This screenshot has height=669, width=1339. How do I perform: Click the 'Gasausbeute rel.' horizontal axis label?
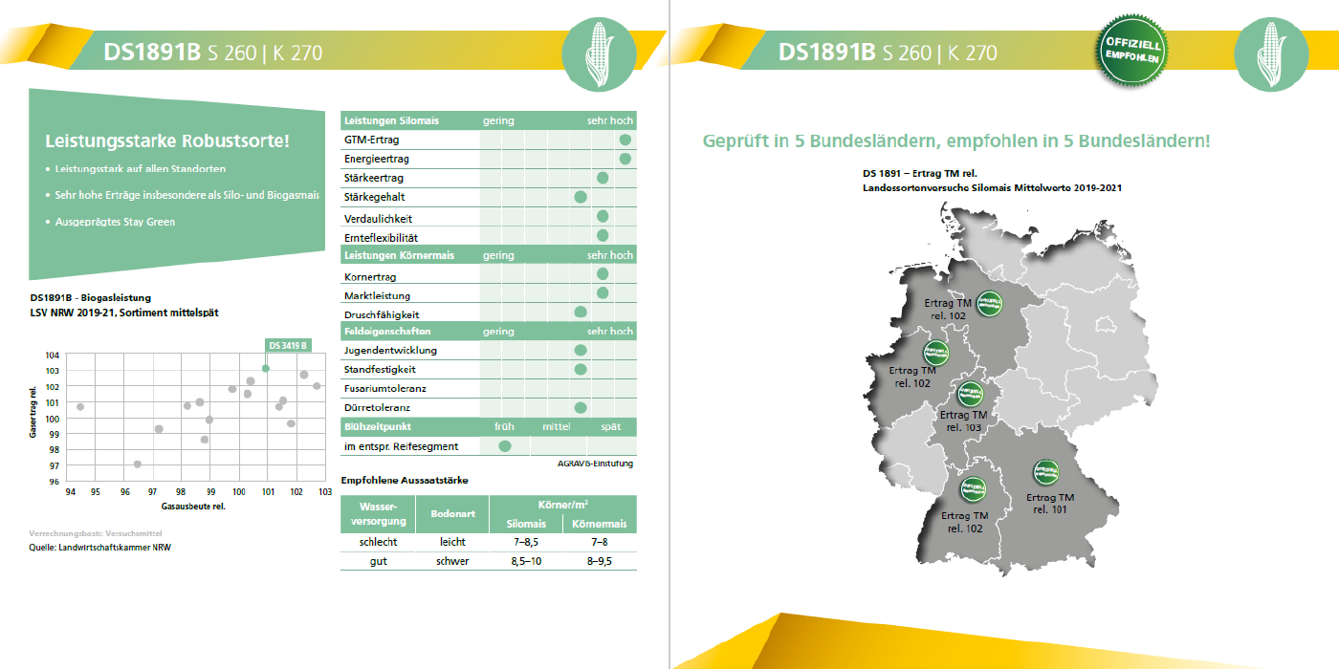click(193, 507)
